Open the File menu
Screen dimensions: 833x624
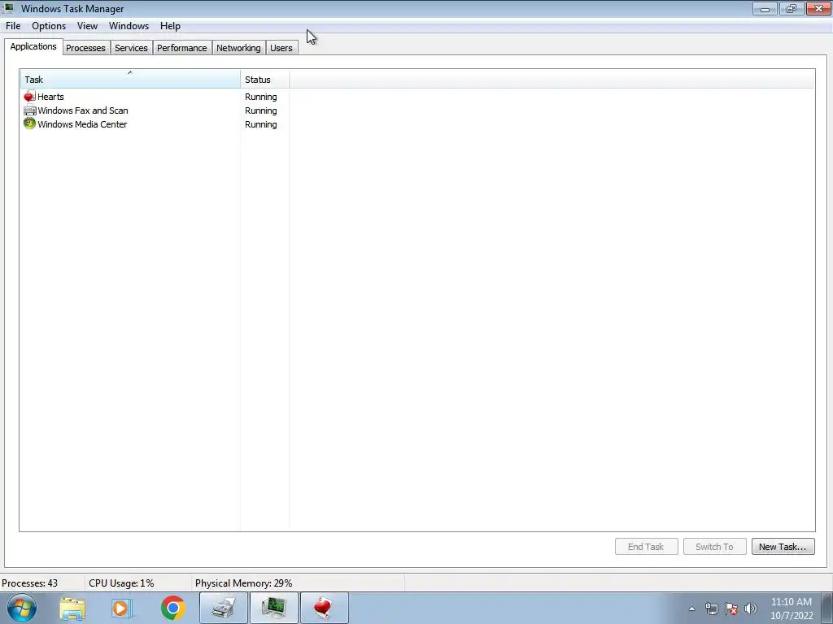pyautogui.click(x=13, y=25)
